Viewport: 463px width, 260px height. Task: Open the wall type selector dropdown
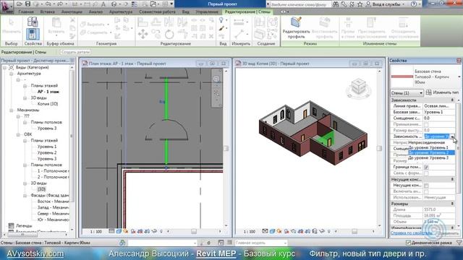pos(459,77)
